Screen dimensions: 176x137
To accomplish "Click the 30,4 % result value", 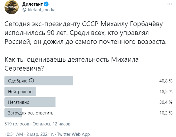I will (x=166, y=102).
